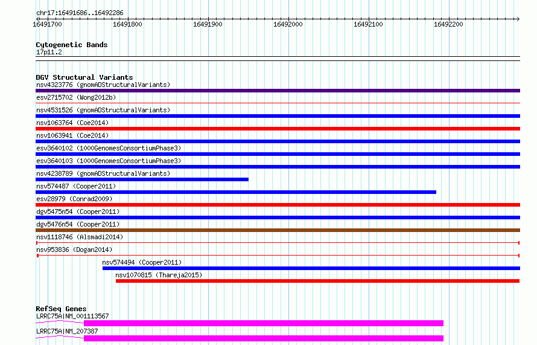Click ruler position 16491900
This screenshot has height=345, width=537.
coord(208,24)
